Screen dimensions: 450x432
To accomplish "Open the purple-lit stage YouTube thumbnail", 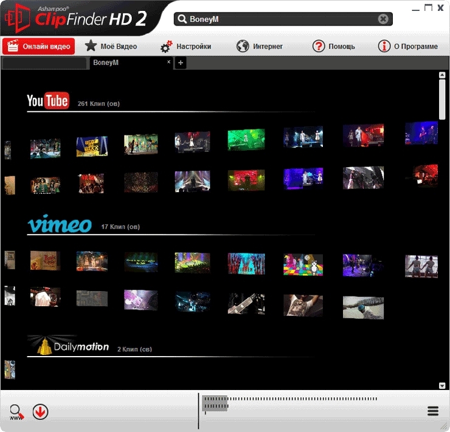I will click(303, 179).
